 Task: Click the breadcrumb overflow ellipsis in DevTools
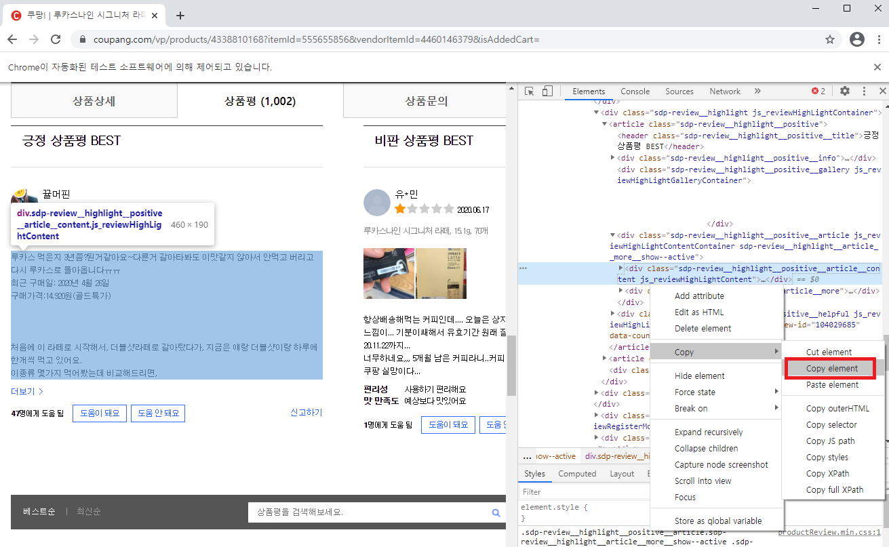point(528,456)
